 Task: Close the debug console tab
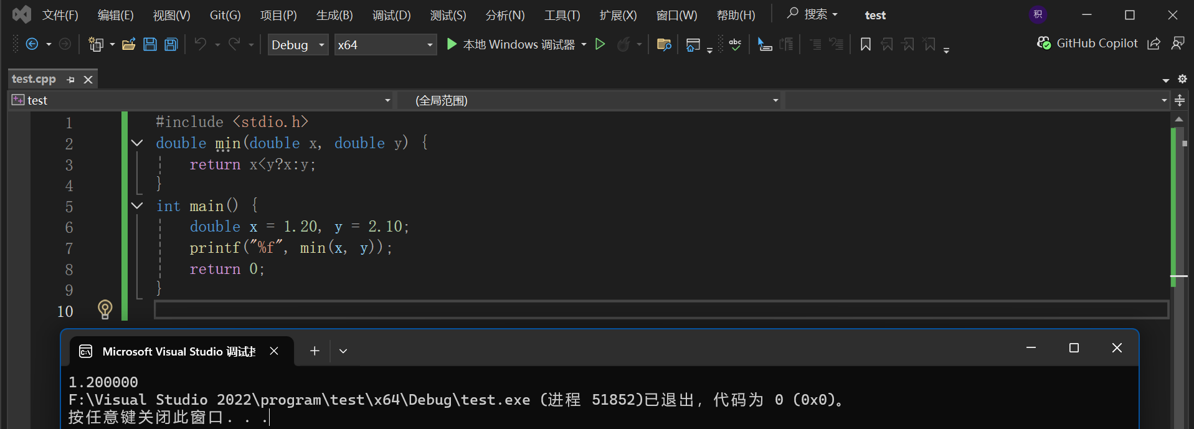(x=274, y=351)
